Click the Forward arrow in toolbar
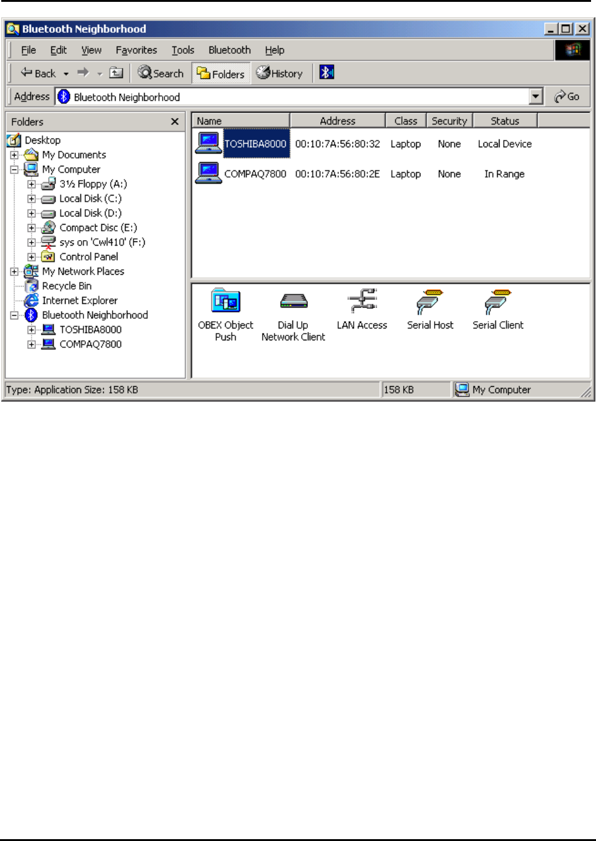Screen dimensions: 596x841 (83, 72)
